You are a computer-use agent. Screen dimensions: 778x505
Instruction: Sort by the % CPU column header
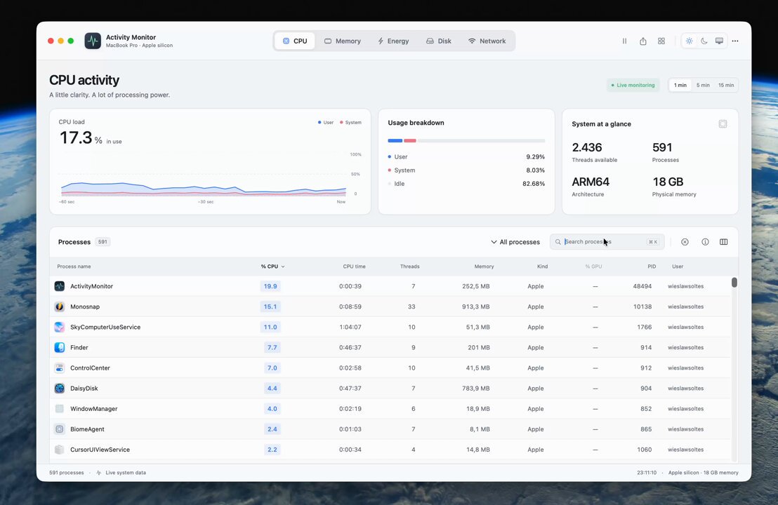(272, 267)
